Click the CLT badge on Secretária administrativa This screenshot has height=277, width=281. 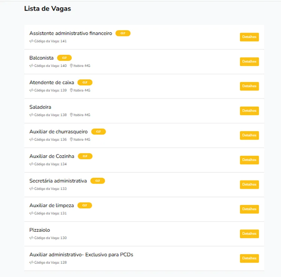98,181
